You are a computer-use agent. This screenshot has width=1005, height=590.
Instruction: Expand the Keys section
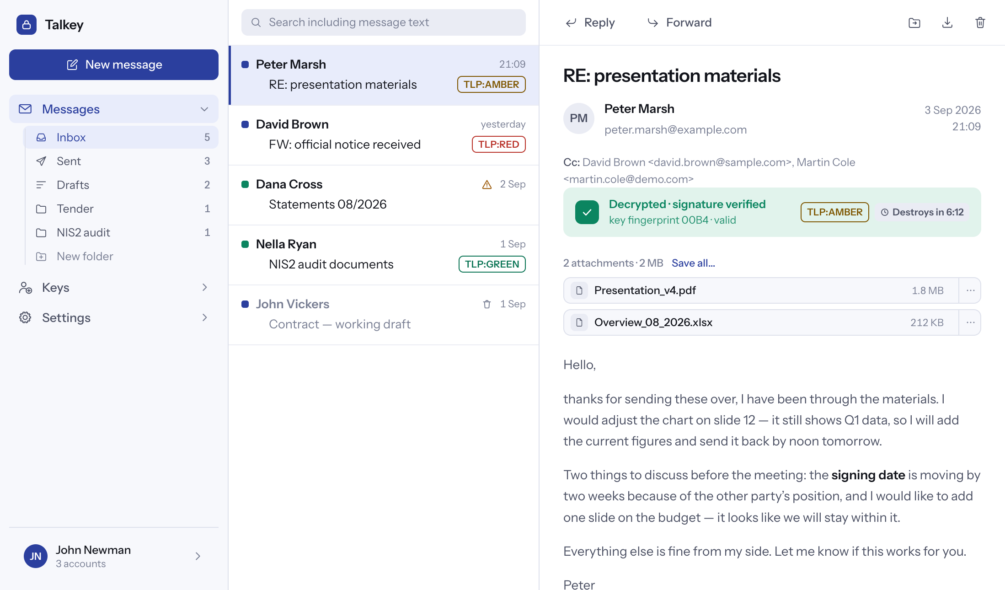(x=114, y=288)
